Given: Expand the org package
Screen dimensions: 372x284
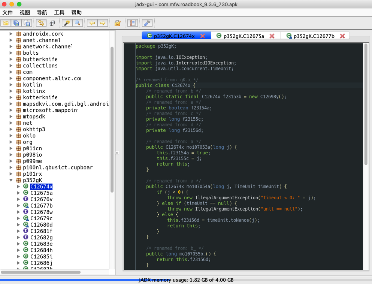Looking at the screenshot, I should (11, 142).
